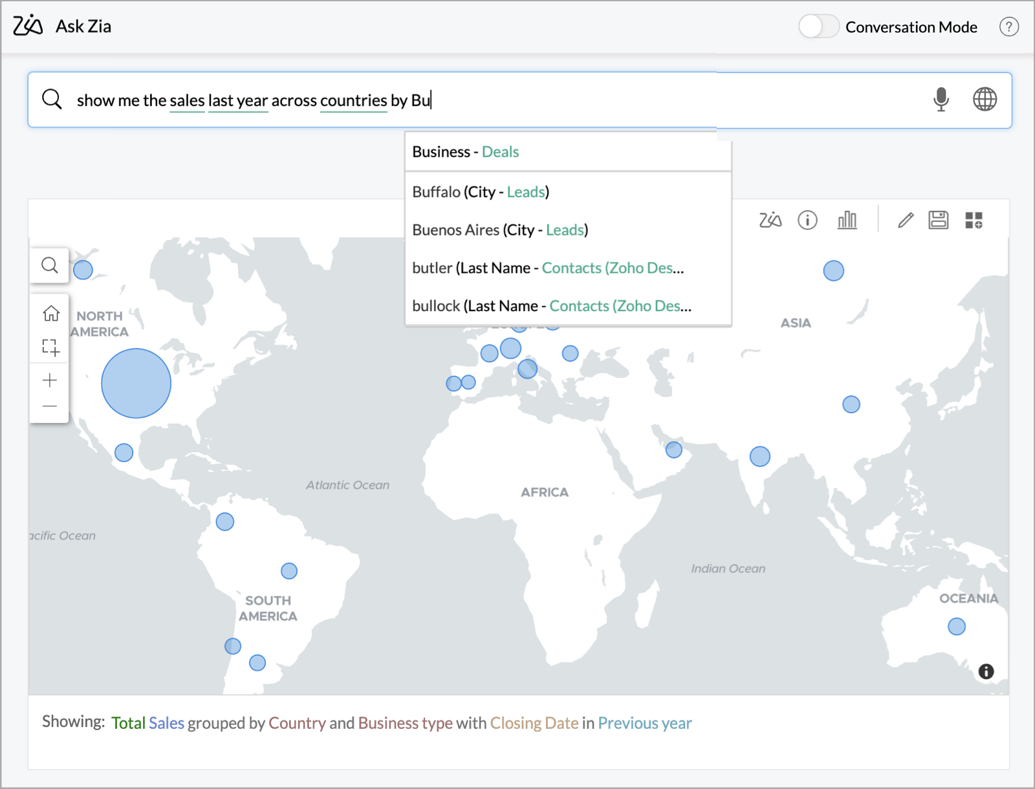Click the underlined 'last year' in query
Viewport: 1035px width, 789px height.
coord(238,101)
